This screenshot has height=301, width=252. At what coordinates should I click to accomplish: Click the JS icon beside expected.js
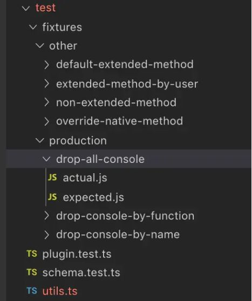(52, 197)
